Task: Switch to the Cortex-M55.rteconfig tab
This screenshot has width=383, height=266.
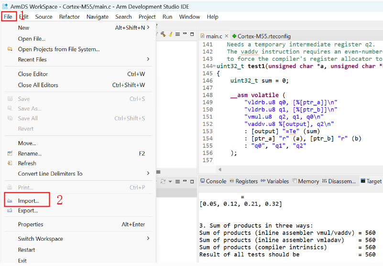Action: click(x=263, y=36)
